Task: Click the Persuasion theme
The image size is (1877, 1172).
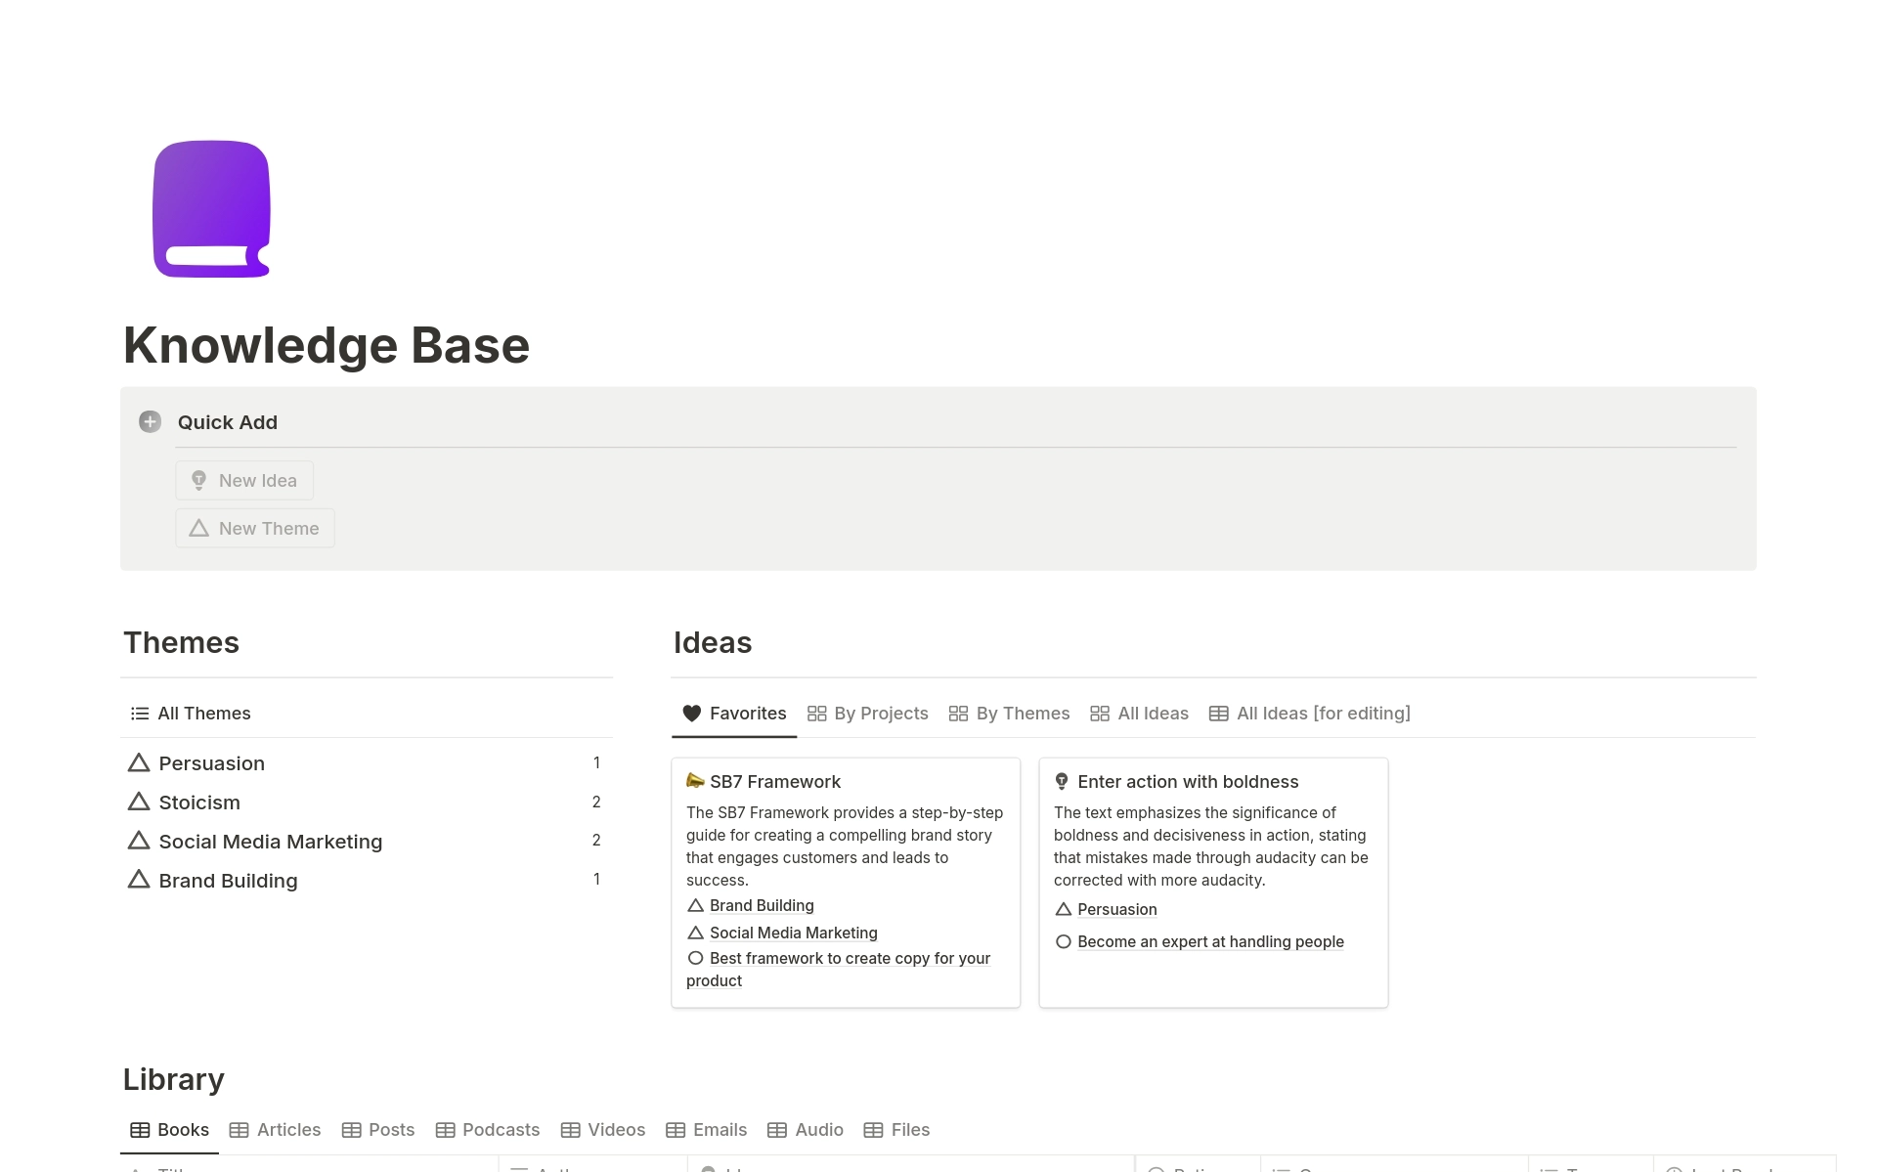Action: tap(209, 762)
